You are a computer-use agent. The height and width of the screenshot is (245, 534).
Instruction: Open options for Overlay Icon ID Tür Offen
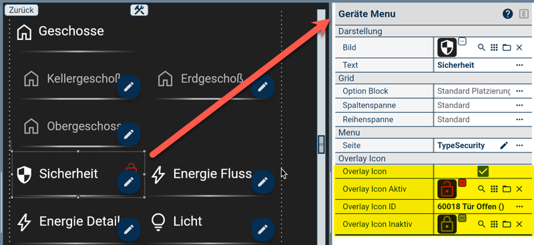(x=519, y=206)
